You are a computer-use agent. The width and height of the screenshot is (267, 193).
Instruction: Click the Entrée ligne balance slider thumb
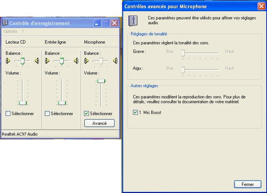[x=61, y=61]
